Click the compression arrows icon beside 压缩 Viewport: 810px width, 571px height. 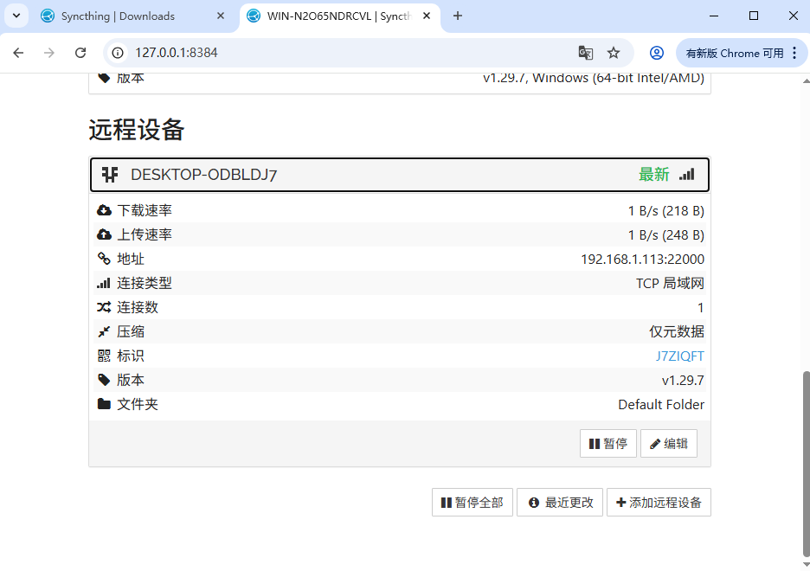(x=105, y=330)
